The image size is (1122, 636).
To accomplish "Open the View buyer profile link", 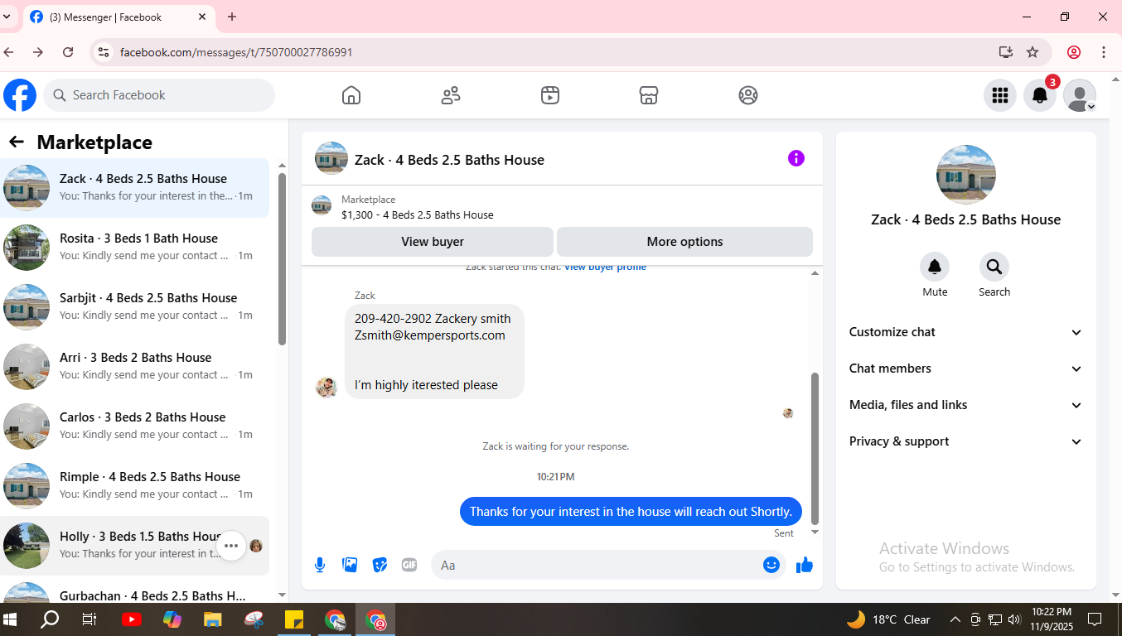I will (605, 267).
